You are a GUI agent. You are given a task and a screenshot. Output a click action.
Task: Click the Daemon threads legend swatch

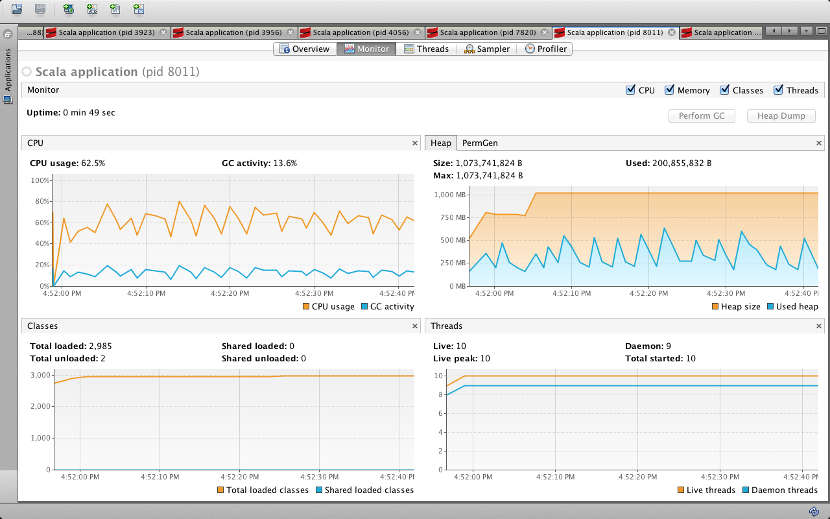point(746,490)
